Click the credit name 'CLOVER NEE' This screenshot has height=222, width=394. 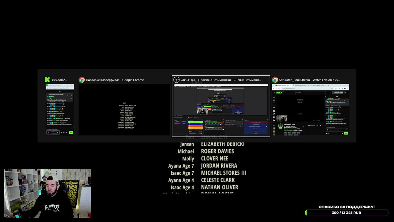click(215, 158)
